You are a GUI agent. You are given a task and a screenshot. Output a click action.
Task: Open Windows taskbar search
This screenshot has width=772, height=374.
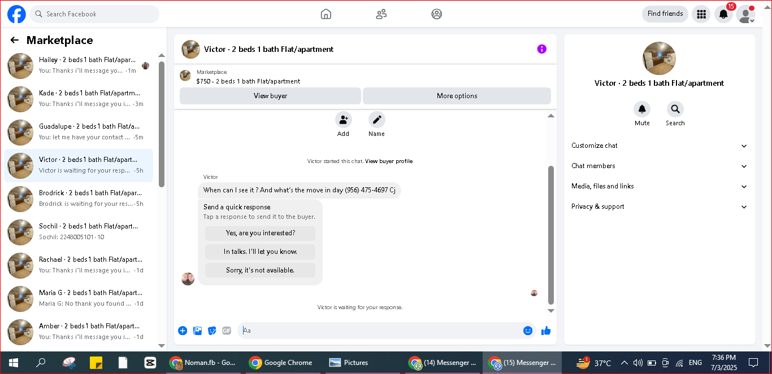pos(41,363)
